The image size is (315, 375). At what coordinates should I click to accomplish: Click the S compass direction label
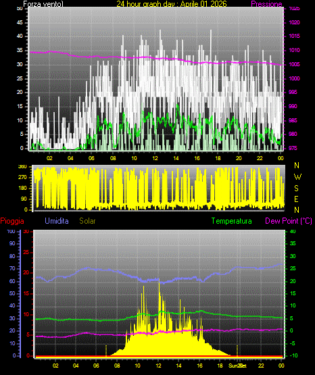(296, 189)
